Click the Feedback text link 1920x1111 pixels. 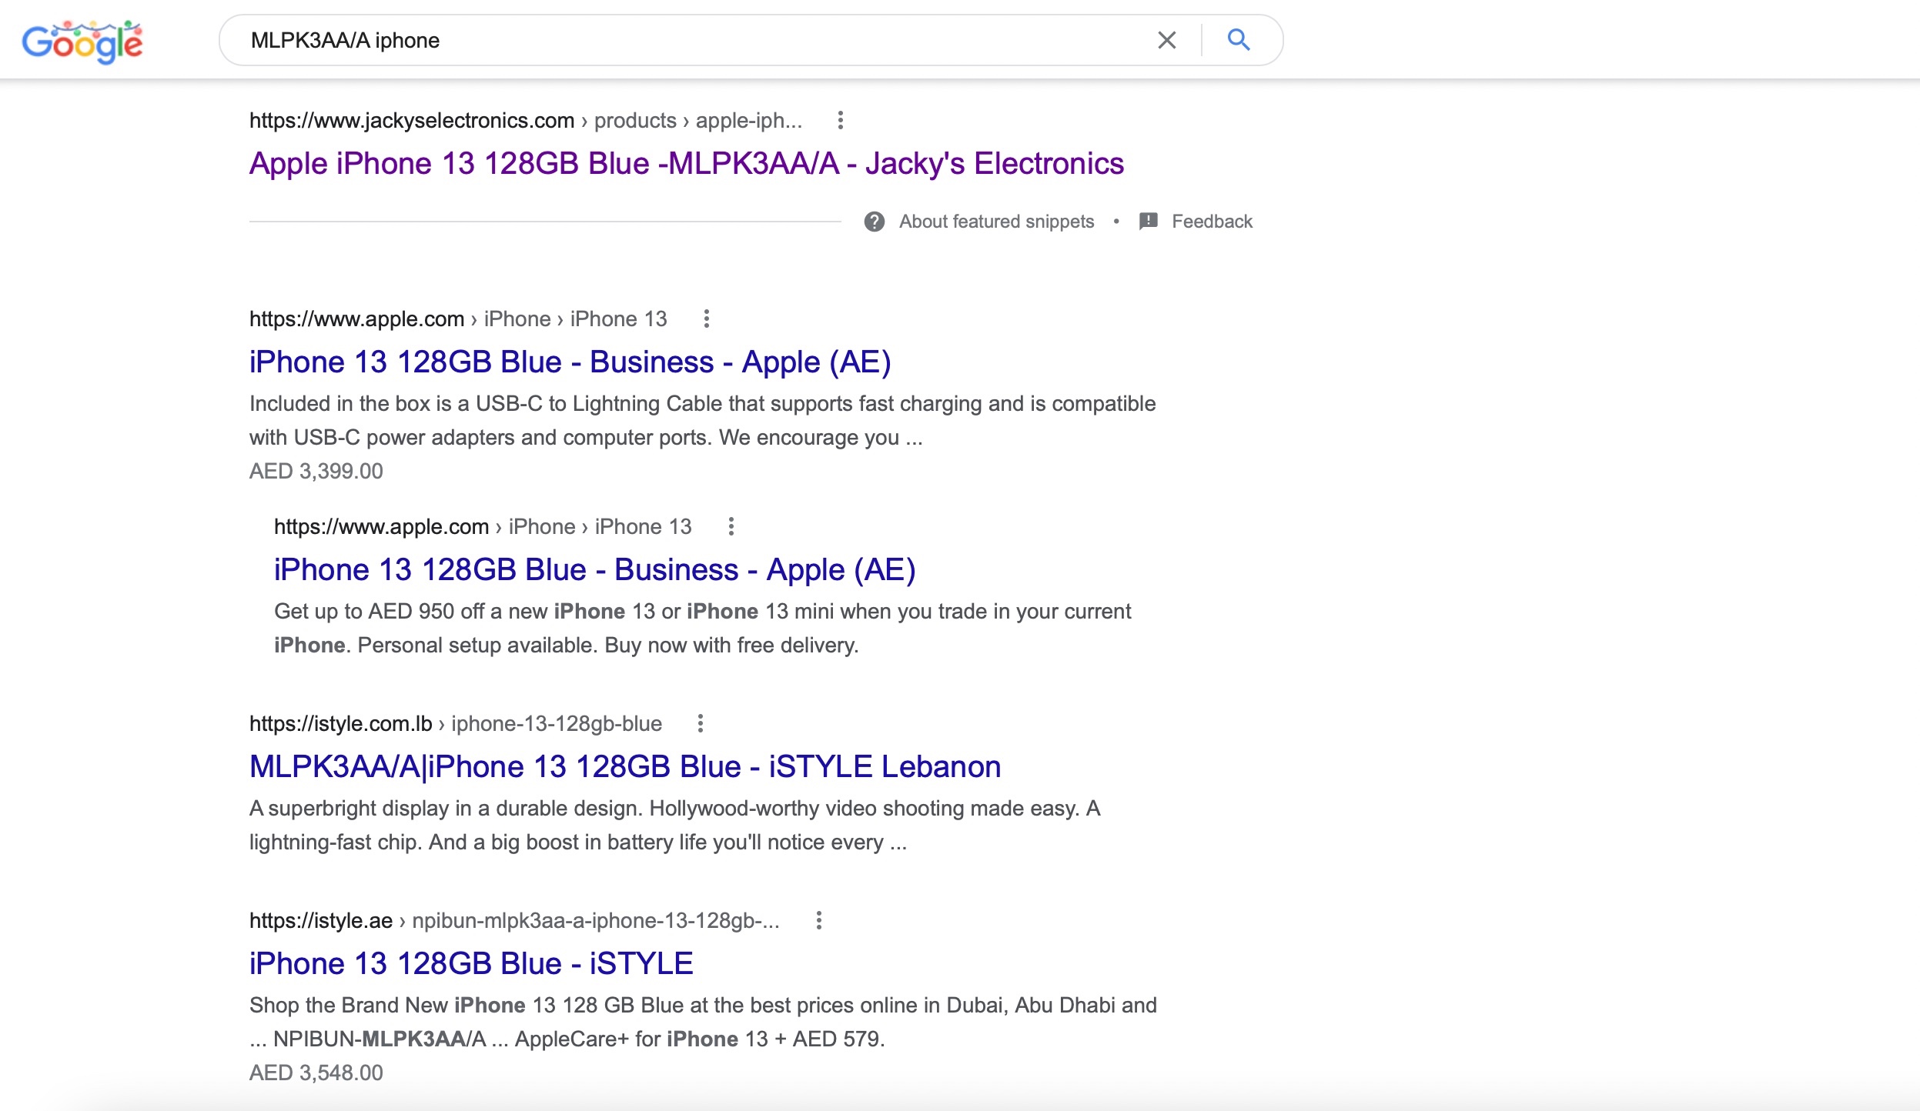pyautogui.click(x=1212, y=222)
